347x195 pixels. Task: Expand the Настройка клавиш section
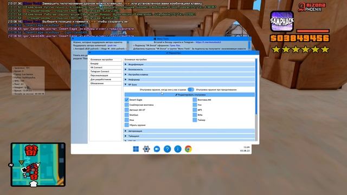click(x=189, y=75)
